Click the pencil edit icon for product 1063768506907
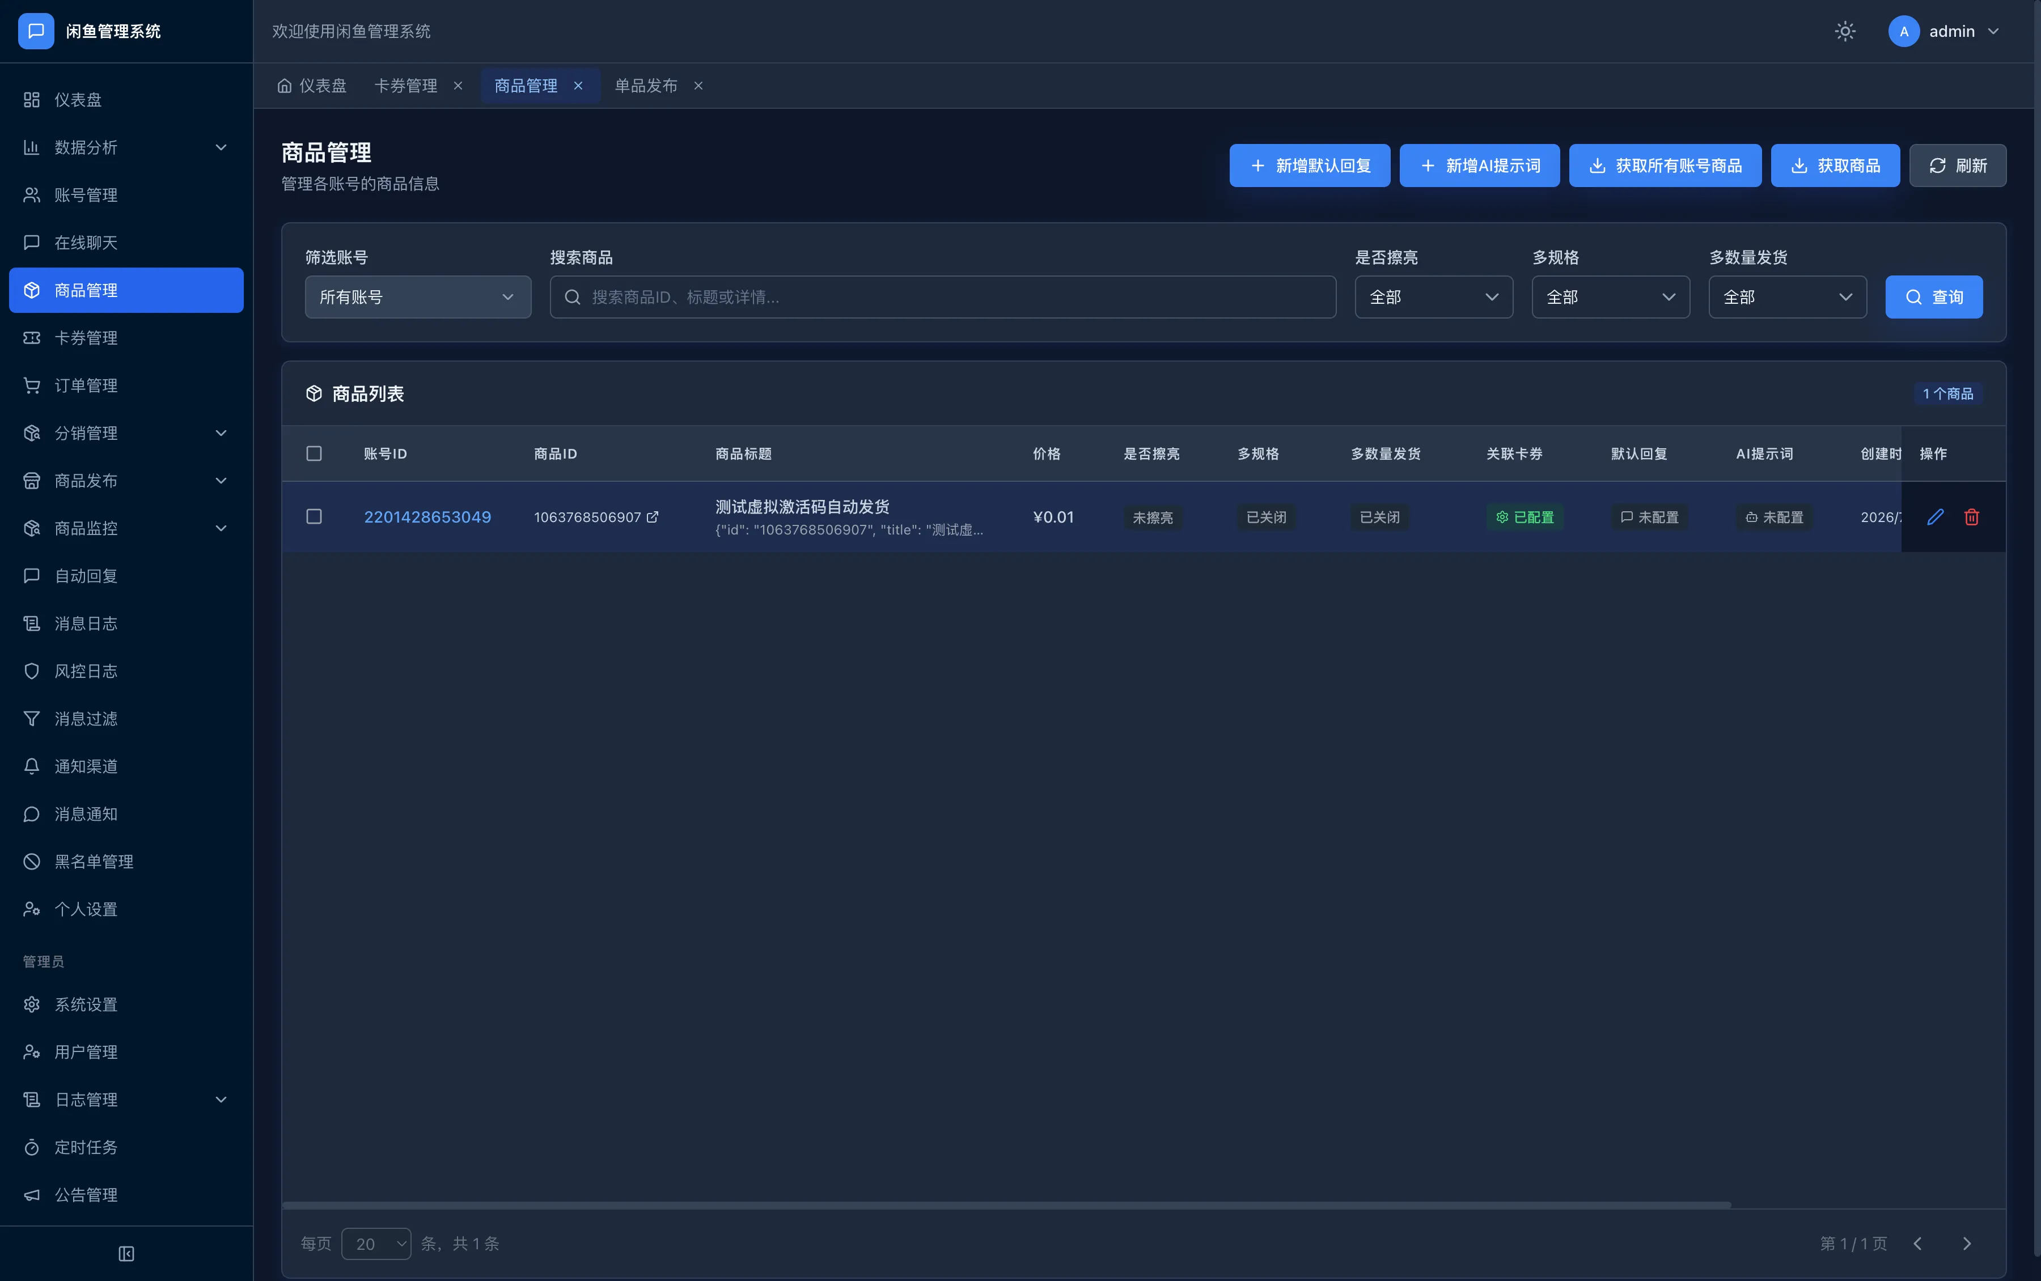The height and width of the screenshot is (1281, 2041). 1935,517
